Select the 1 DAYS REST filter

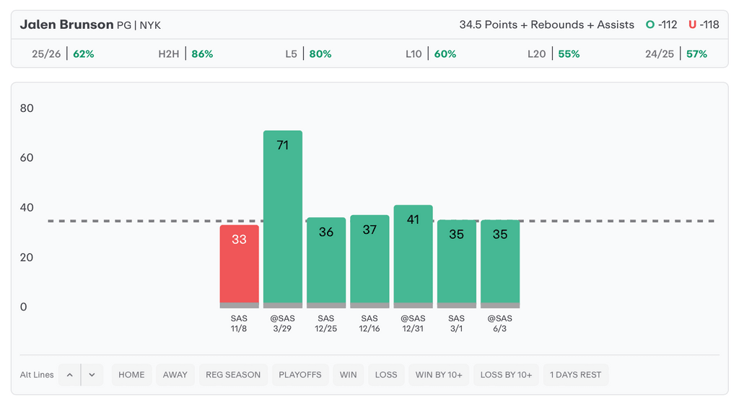[575, 375]
